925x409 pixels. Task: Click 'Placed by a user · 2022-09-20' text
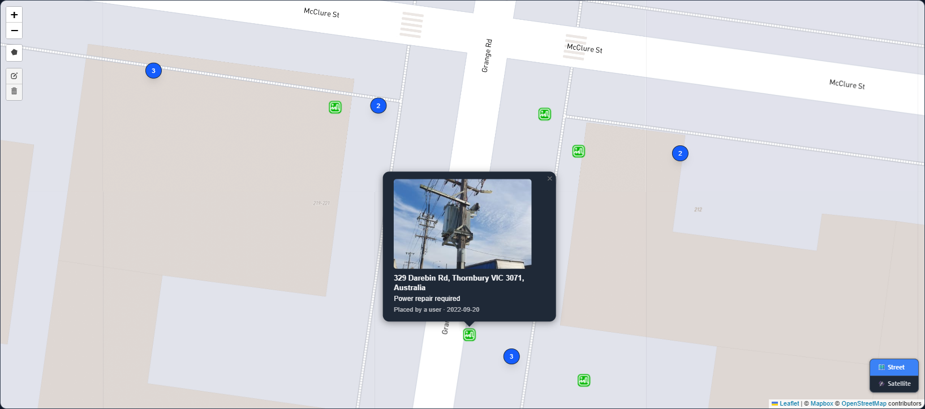point(437,309)
